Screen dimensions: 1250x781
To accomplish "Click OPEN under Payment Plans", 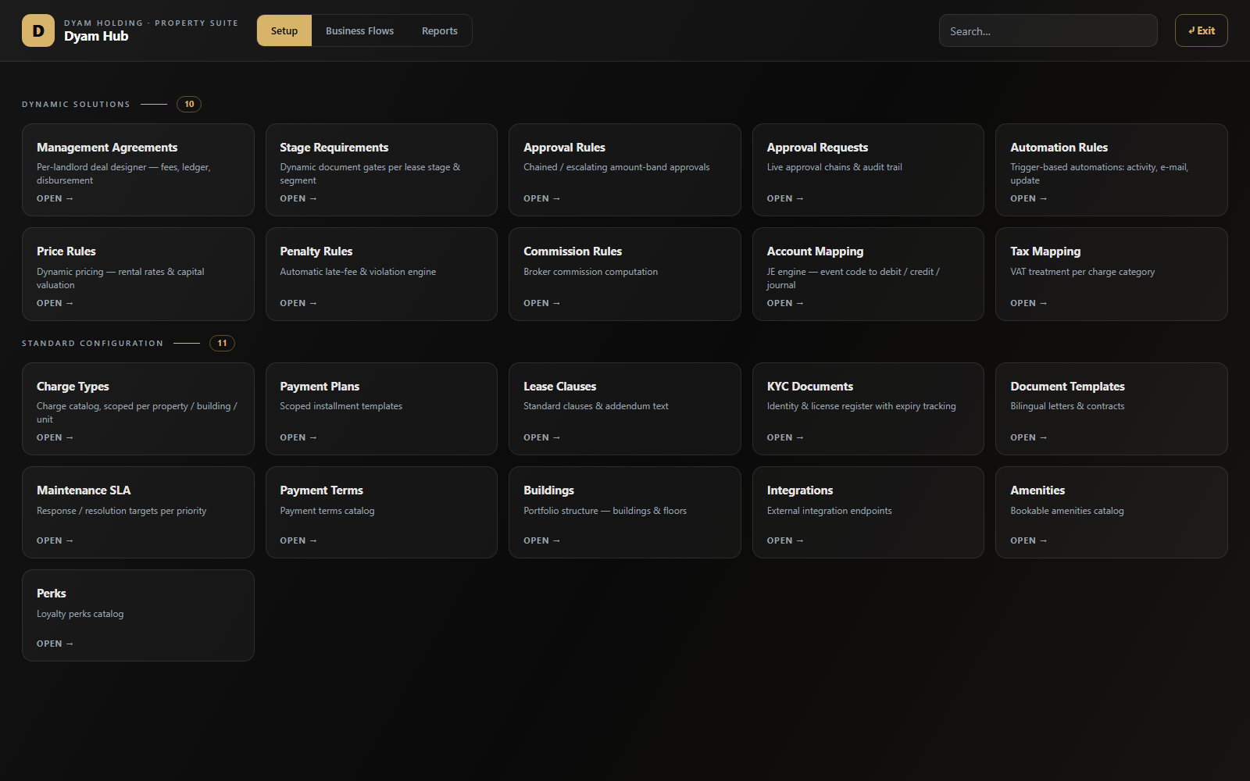I will pyautogui.click(x=298, y=437).
